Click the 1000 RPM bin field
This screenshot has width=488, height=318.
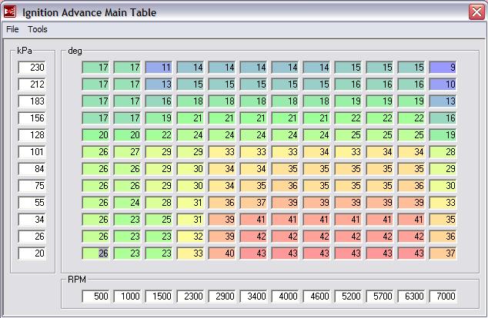127,296
